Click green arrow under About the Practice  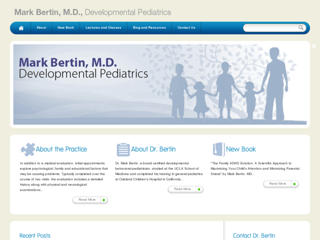[104, 200]
